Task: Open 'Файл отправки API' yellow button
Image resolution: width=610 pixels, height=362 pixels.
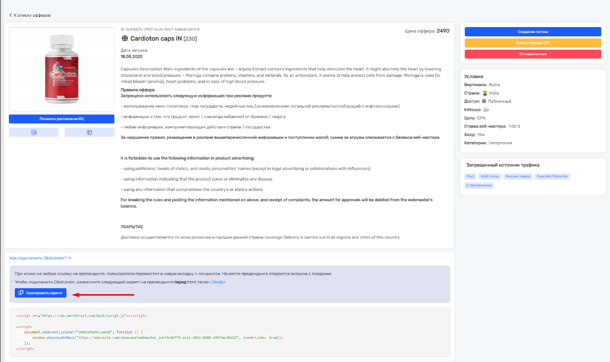Action: pyautogui.click(x=533, y=43)
